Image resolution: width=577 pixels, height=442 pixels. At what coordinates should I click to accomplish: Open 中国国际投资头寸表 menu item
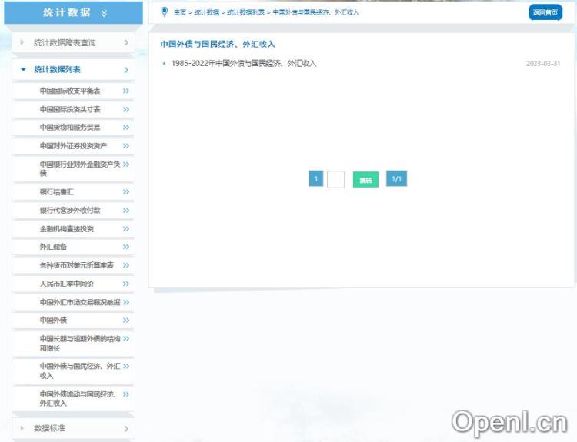(x=73, y=109)
